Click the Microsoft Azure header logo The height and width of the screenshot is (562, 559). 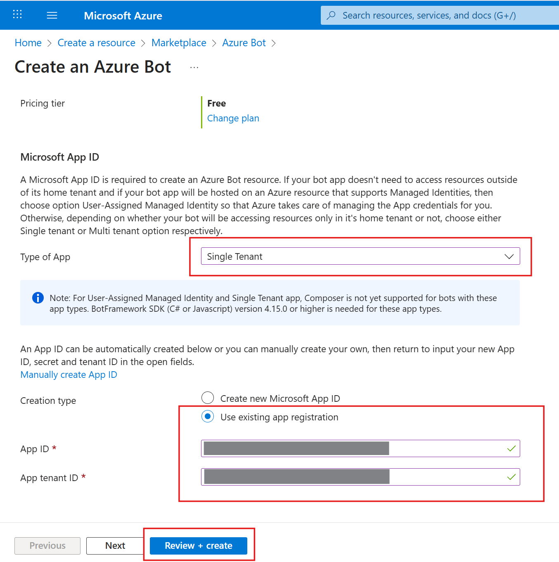[123, 16]
